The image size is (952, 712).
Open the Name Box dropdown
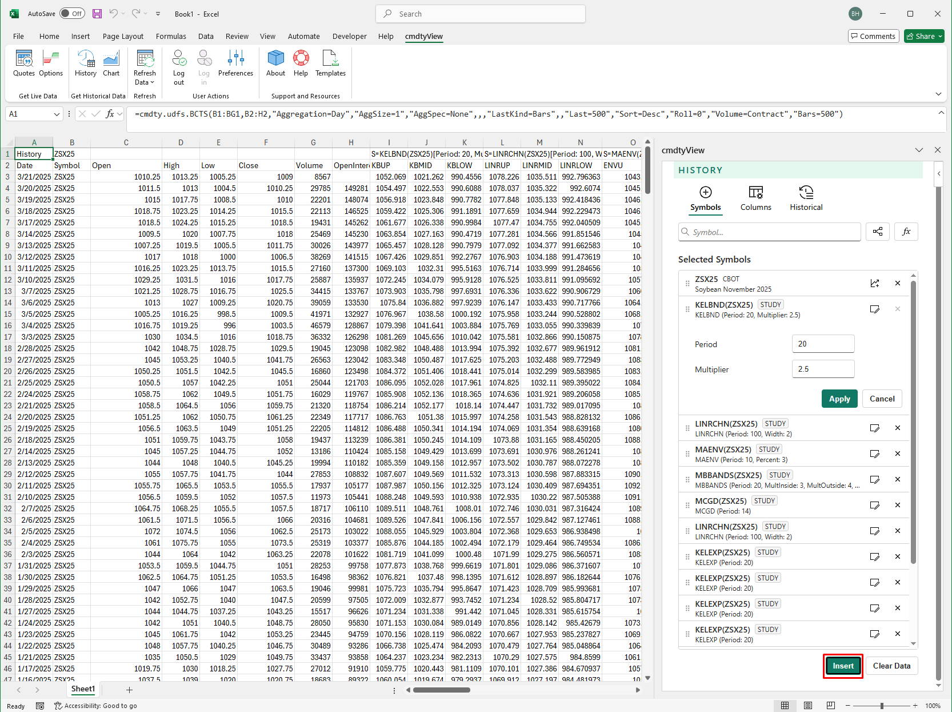[x=57, y=114]
